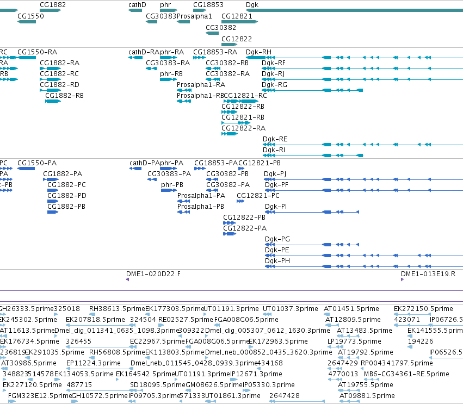
Task: Open the Dgk-RH transcript
Action: pyautogui.click(x=354, y=58)
